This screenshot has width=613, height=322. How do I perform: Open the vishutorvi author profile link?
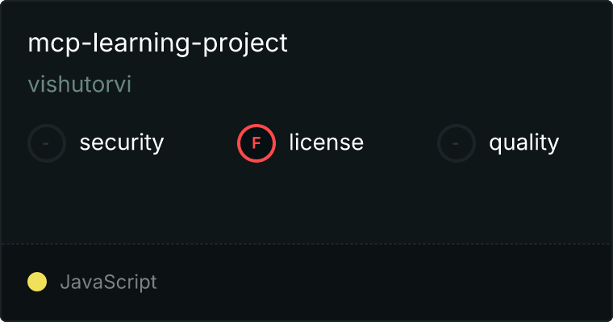[80, 85]
